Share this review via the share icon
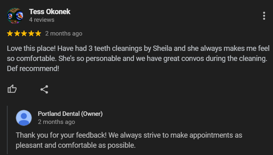This screenshot has width=273, height=155. [44, 90]
